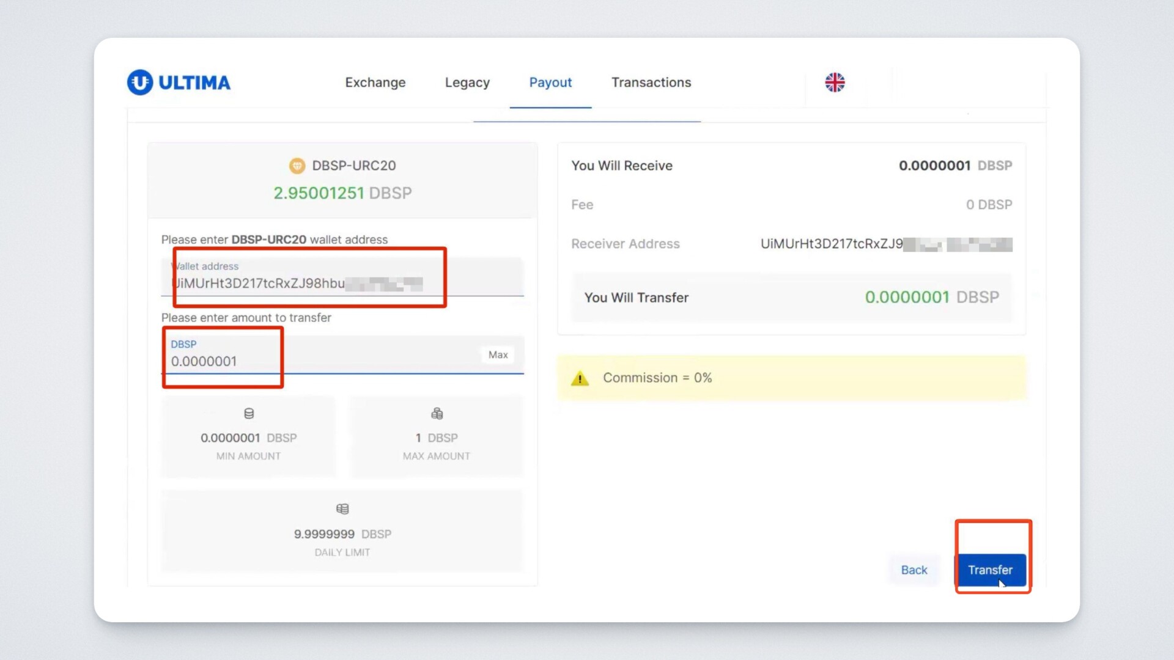Select the Payout tab
The width and height of the screenshot is (1174, 660).
(x=550, y=82)
